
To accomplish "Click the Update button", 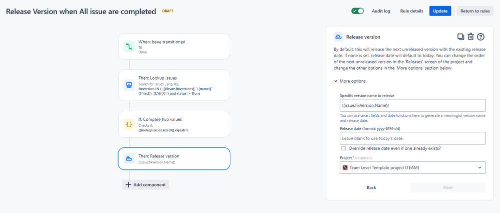I will (x=440, y=11).
